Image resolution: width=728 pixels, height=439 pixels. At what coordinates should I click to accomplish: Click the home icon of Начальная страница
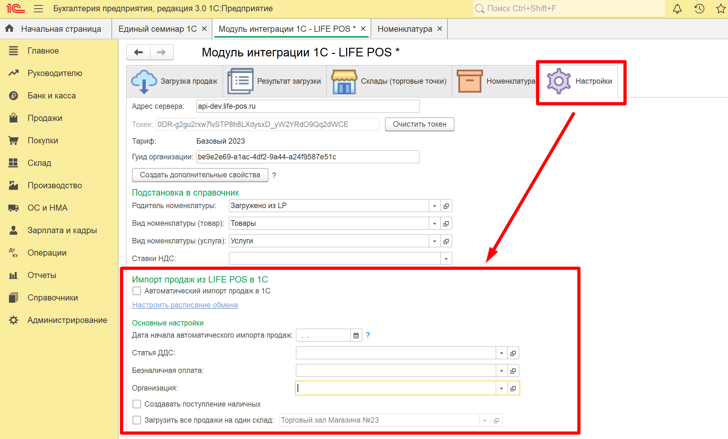(10, 29)
